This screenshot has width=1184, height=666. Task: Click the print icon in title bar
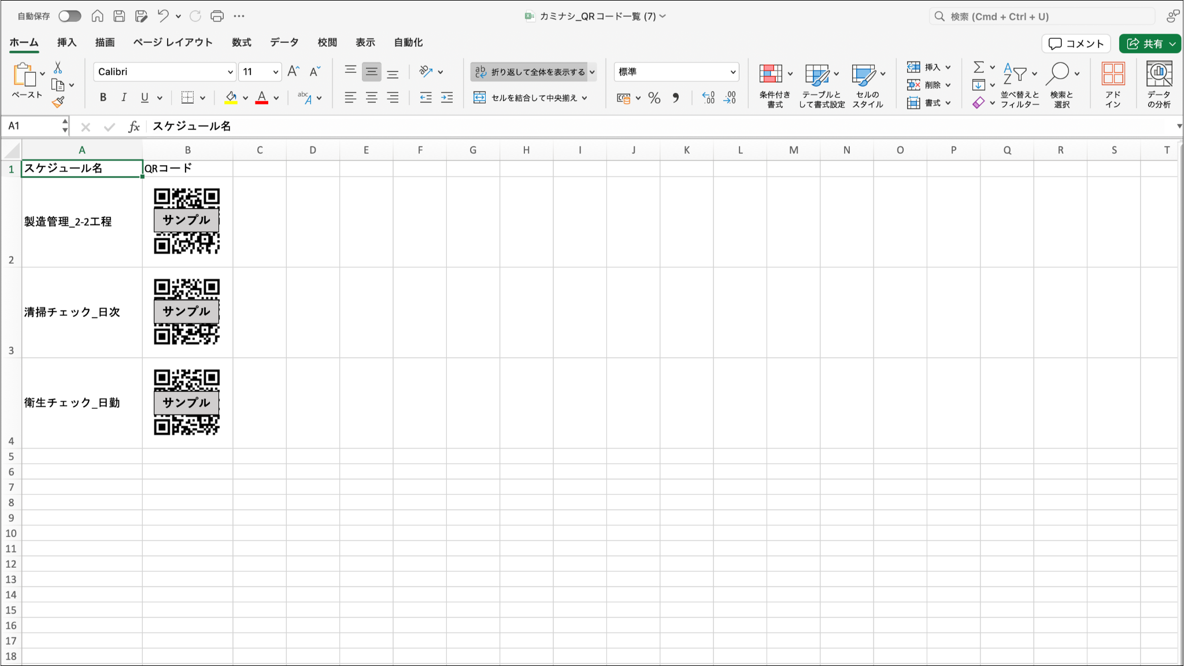pos(217,16)
